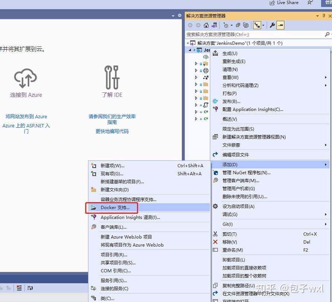The height and width of the screenshot is (302, 332).
Task: Click the notifications bell icon in title bar
Action: 310,3
